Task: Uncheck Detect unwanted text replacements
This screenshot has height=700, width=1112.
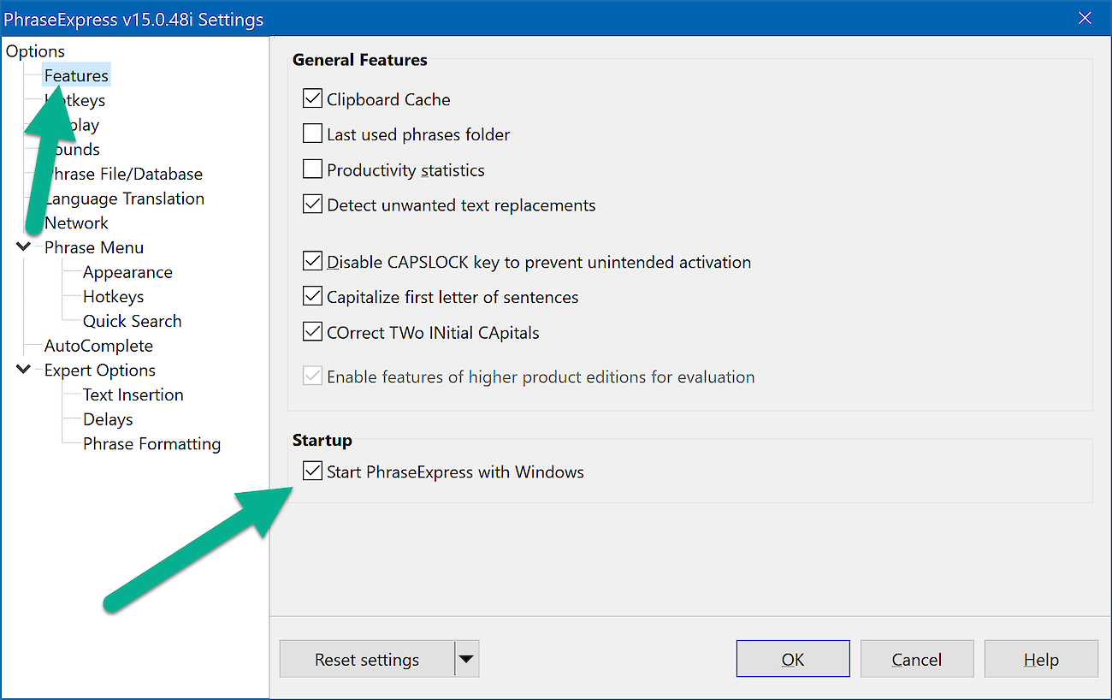Action: pyautogui.click(x=312, y=205)
